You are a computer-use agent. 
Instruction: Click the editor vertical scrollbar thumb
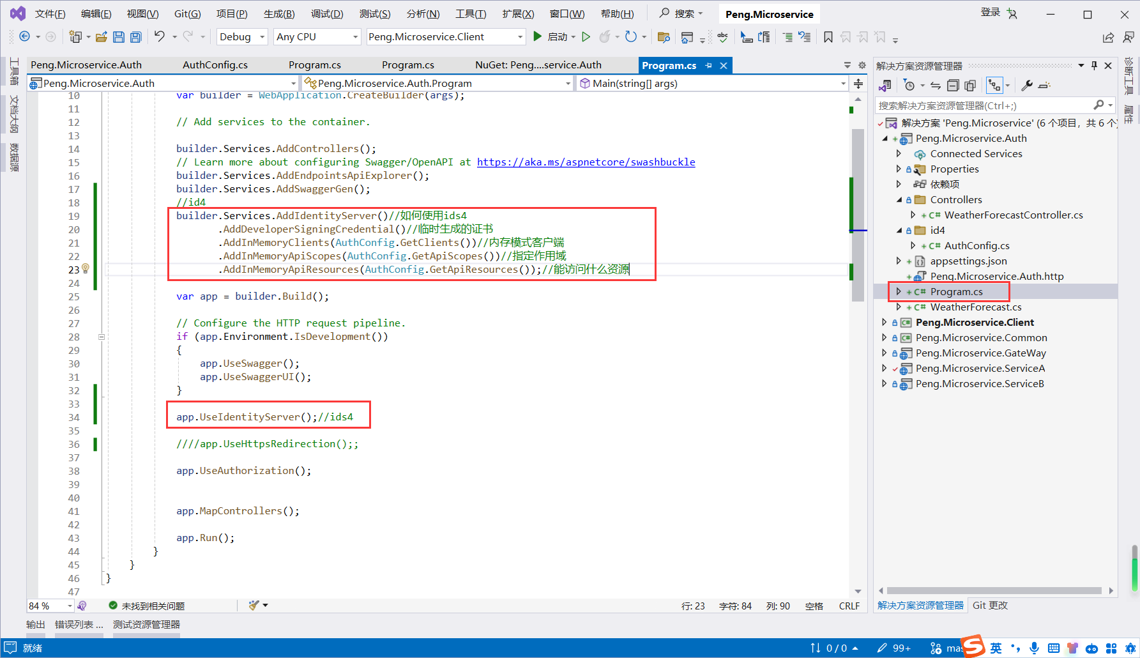pyautogui.click(x=858, y=214)
